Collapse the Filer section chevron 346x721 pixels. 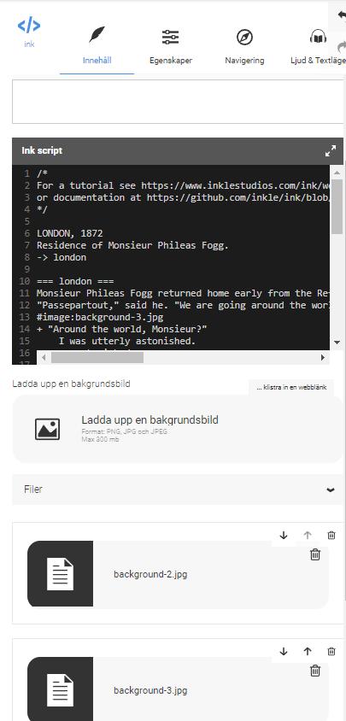click(331, 489)
